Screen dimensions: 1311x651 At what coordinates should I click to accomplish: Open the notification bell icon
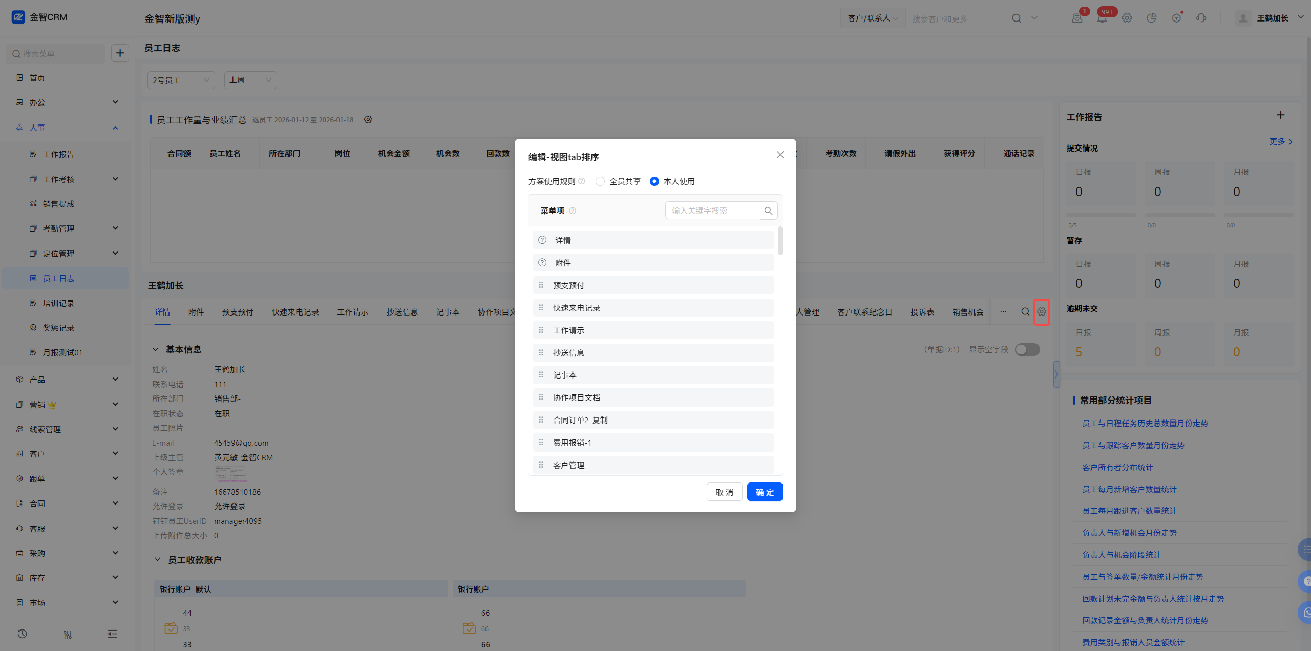(x=1102, y=18)
